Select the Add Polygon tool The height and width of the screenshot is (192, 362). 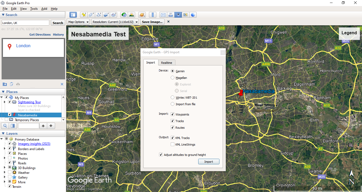(91, 15)
